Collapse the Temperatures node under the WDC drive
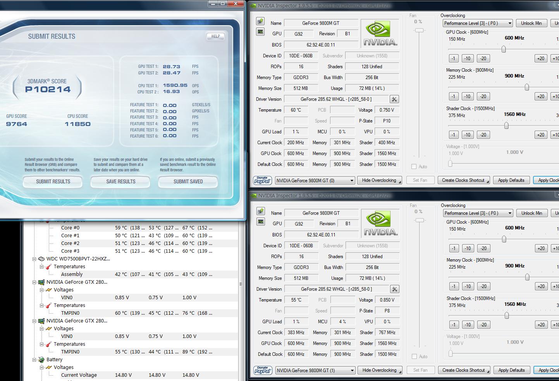The image size is (559, 381). point(41,267)
